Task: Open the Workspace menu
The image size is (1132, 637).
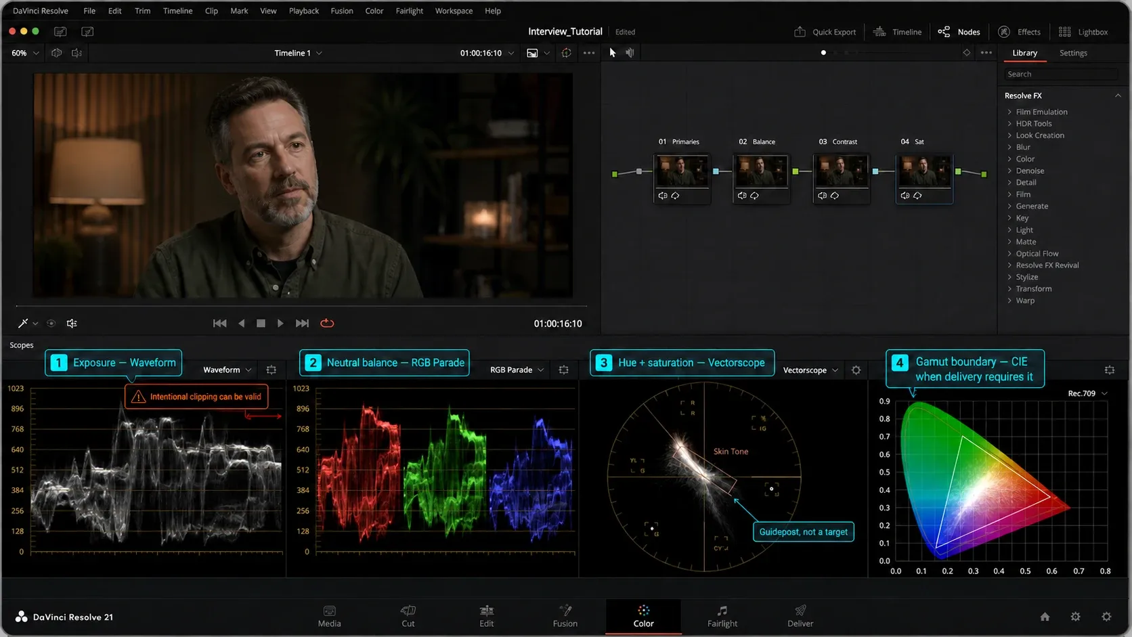Action: 454,11
